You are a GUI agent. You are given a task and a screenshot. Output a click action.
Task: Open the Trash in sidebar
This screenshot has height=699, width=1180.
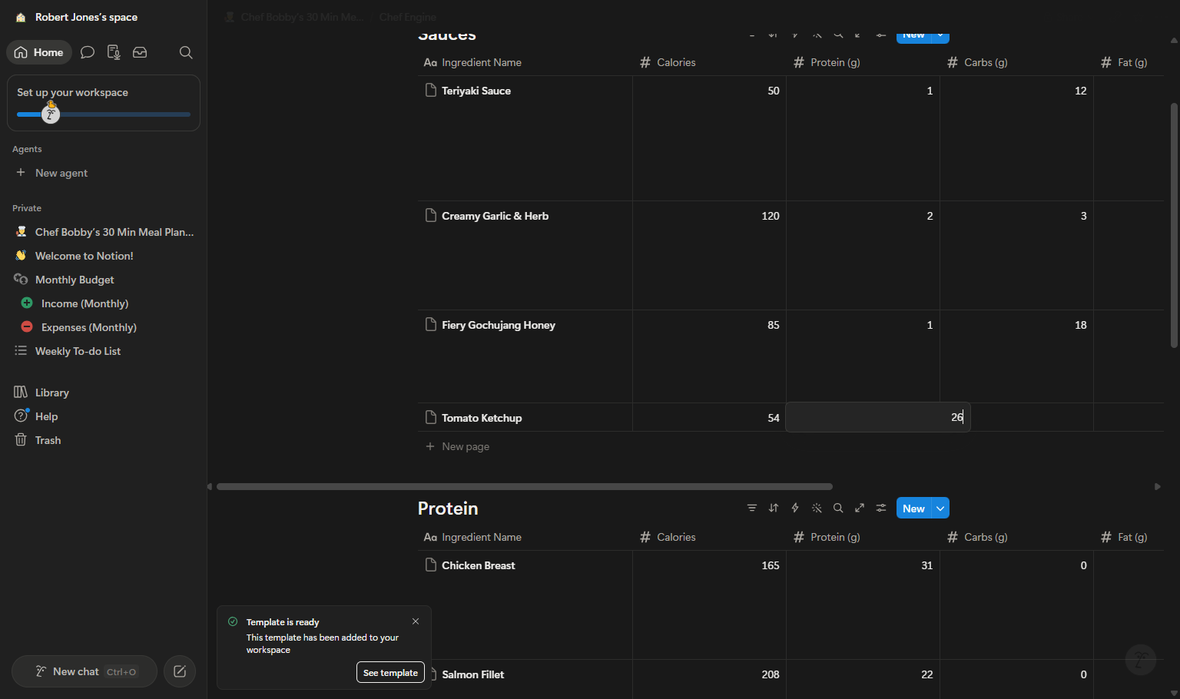click(x=103, y=440)
